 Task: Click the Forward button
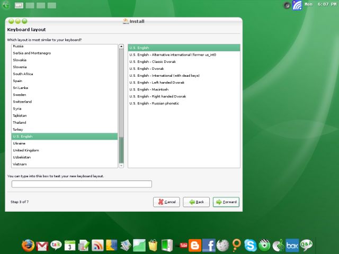226,202
